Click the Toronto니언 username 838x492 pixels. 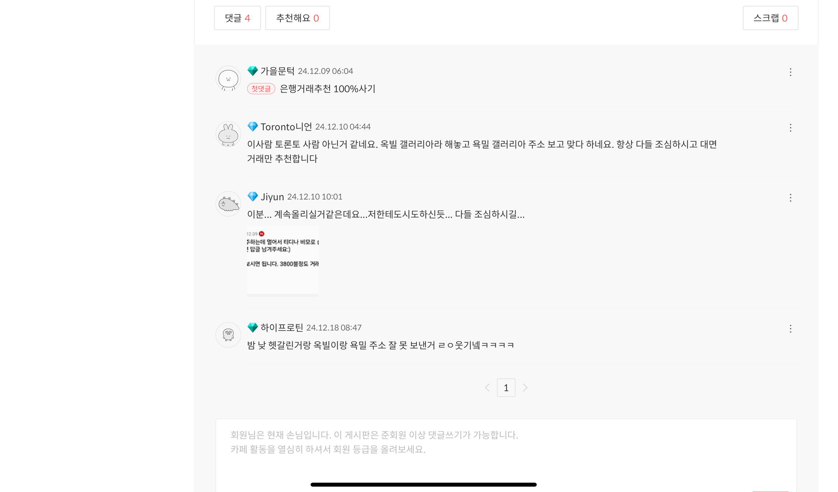(286, 127)
